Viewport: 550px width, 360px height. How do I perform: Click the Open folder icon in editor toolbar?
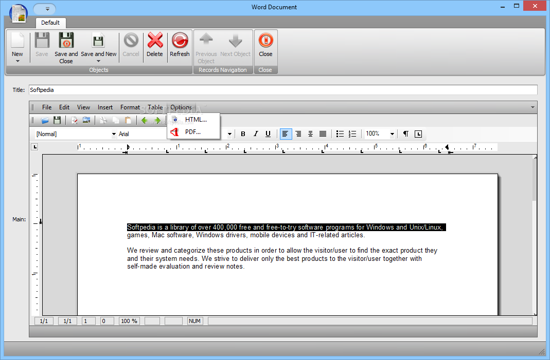coord(45,121)
